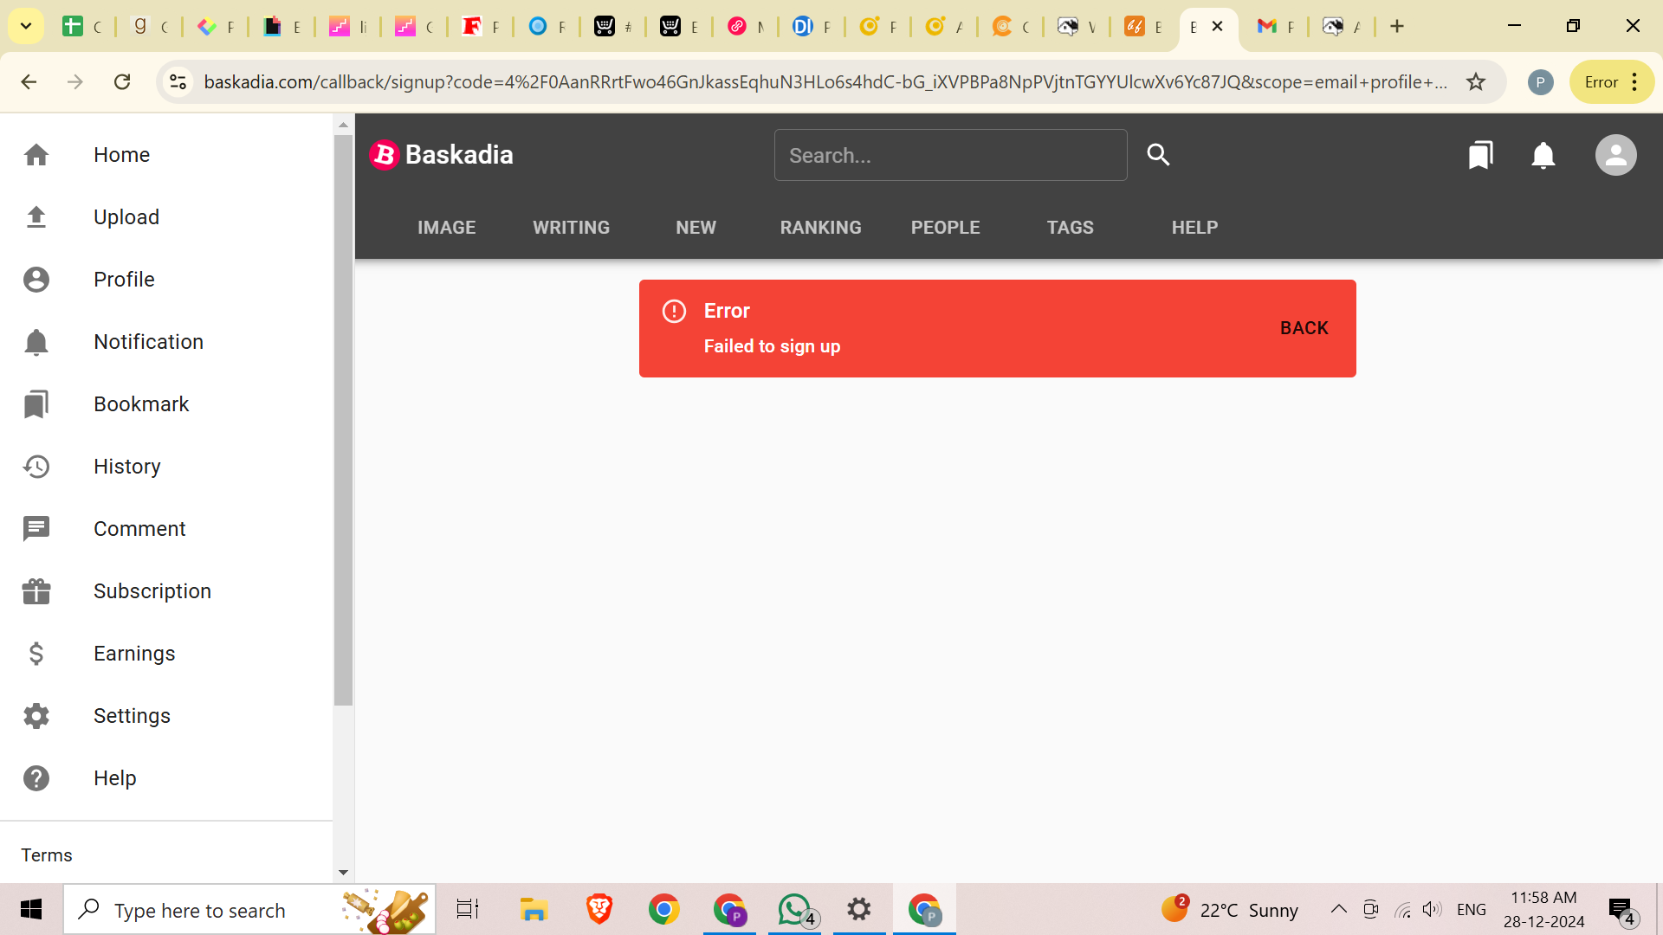View browsing History
1663x935 pixels.
point(128,466)
